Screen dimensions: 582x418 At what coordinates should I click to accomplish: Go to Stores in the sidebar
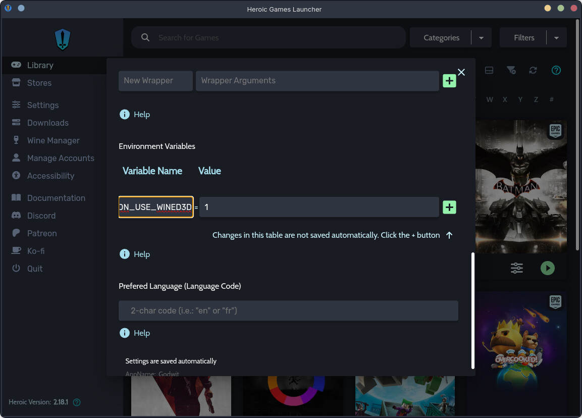pyautogui.click(x=39, y=83)
